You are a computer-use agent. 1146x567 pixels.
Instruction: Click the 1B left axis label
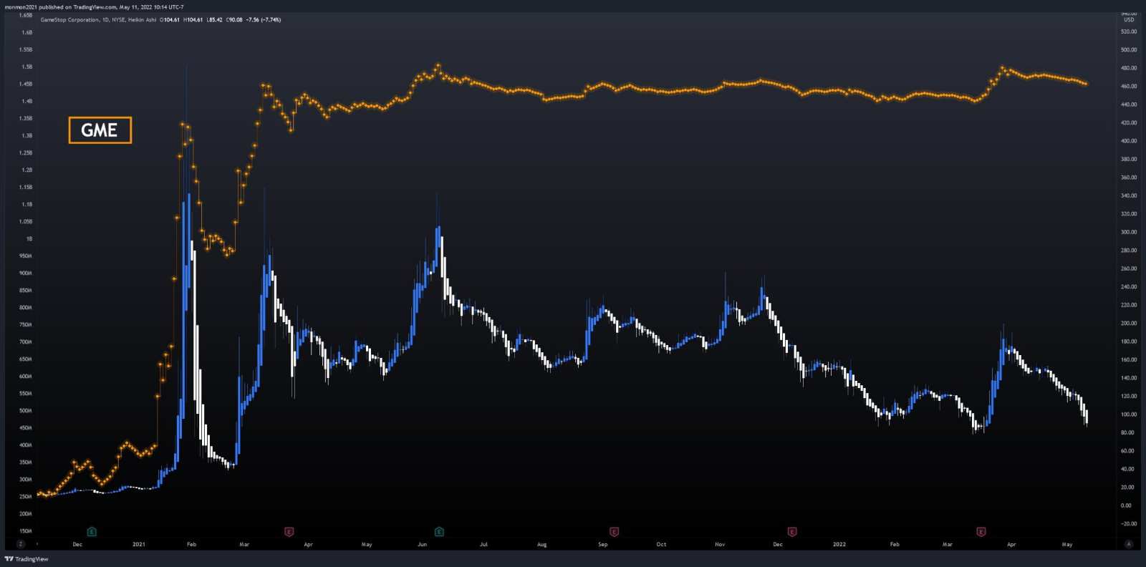(29, 239)
